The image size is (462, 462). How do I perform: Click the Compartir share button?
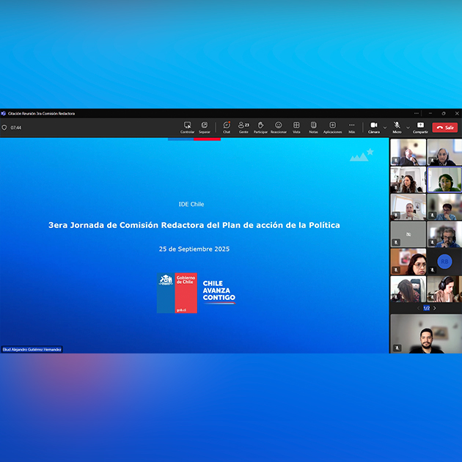click(420, 127)
